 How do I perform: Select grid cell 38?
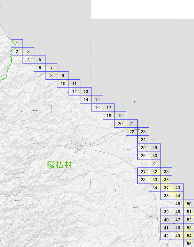[166, 196]
